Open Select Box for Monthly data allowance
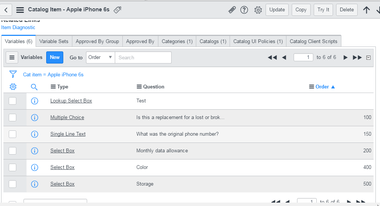 [x=62, y=151]
